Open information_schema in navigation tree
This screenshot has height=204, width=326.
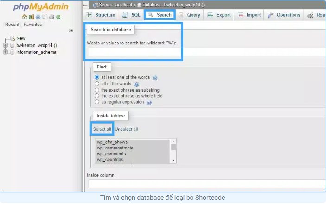36,52
